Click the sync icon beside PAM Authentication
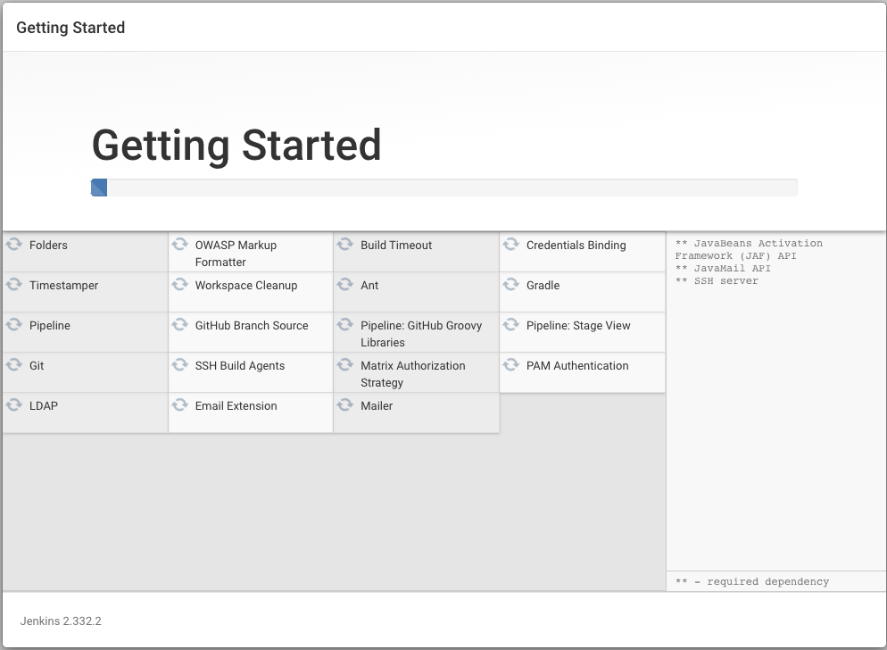This screenshot has width=887, height=650. [510, 364]
